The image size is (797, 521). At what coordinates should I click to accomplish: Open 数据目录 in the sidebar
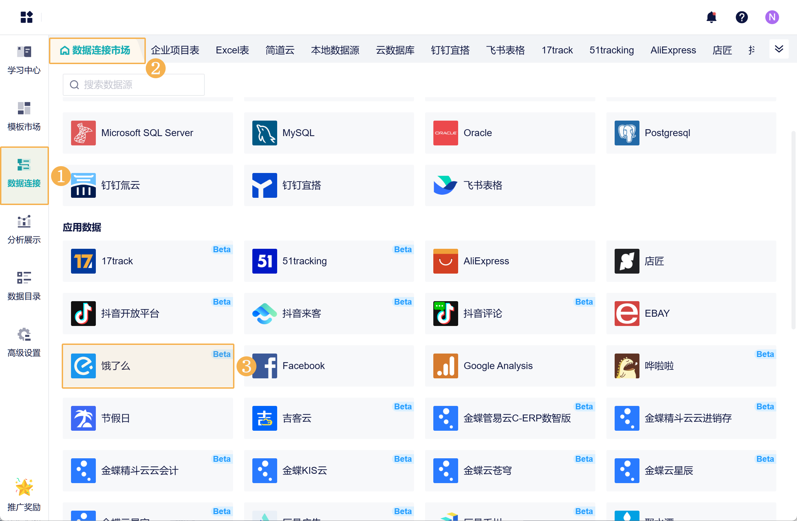click(24, 286)
